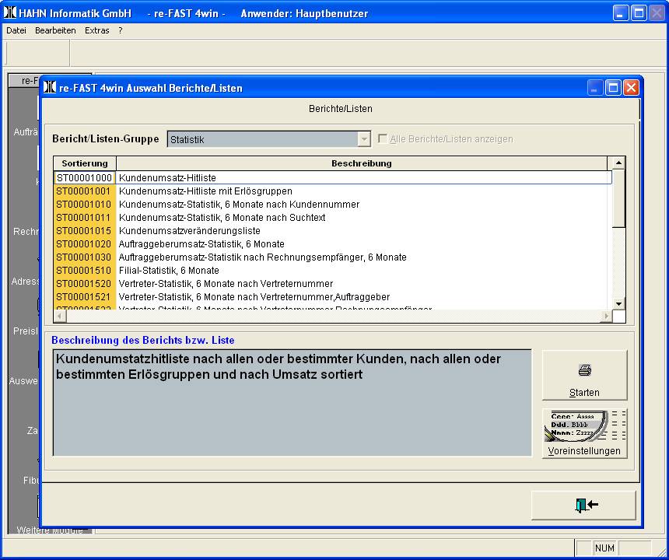Select 'Kundenumsatz-Hitliste mit Erlösgruppen' row
The width and height of the screenshot is (669, 560).
pos(333,191)
